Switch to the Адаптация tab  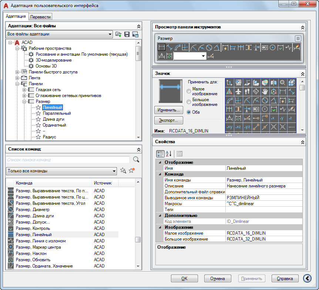pos(16,16)
